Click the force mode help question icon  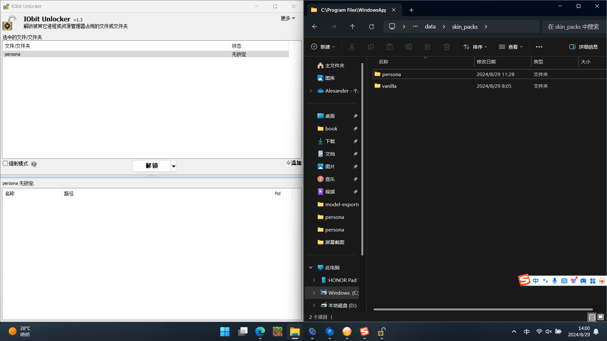pos(34,164)
